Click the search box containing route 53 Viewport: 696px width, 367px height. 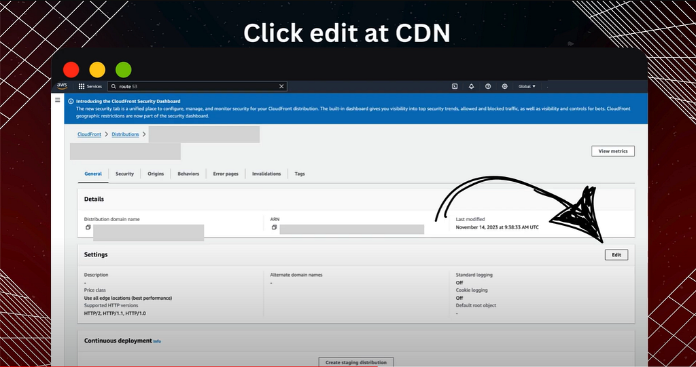pyautogui.click(x=197, y=86)
